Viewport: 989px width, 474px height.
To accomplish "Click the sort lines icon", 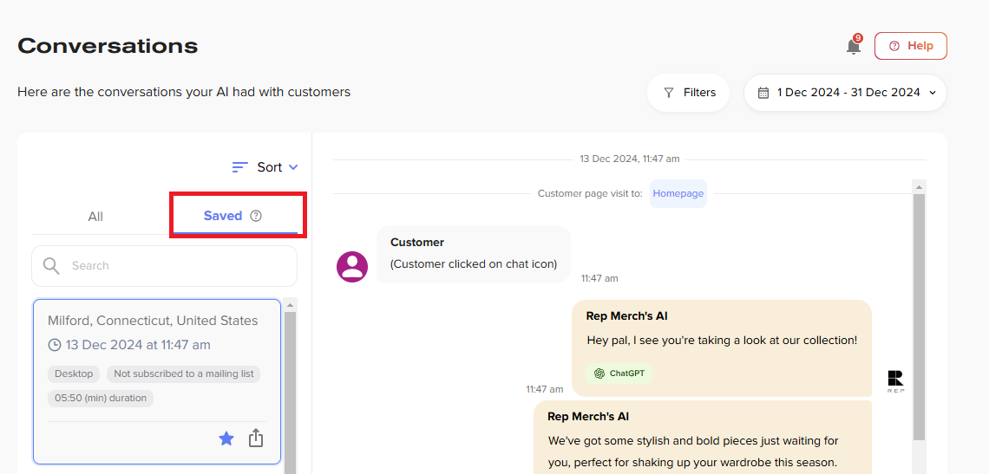I will click(239, 167).
